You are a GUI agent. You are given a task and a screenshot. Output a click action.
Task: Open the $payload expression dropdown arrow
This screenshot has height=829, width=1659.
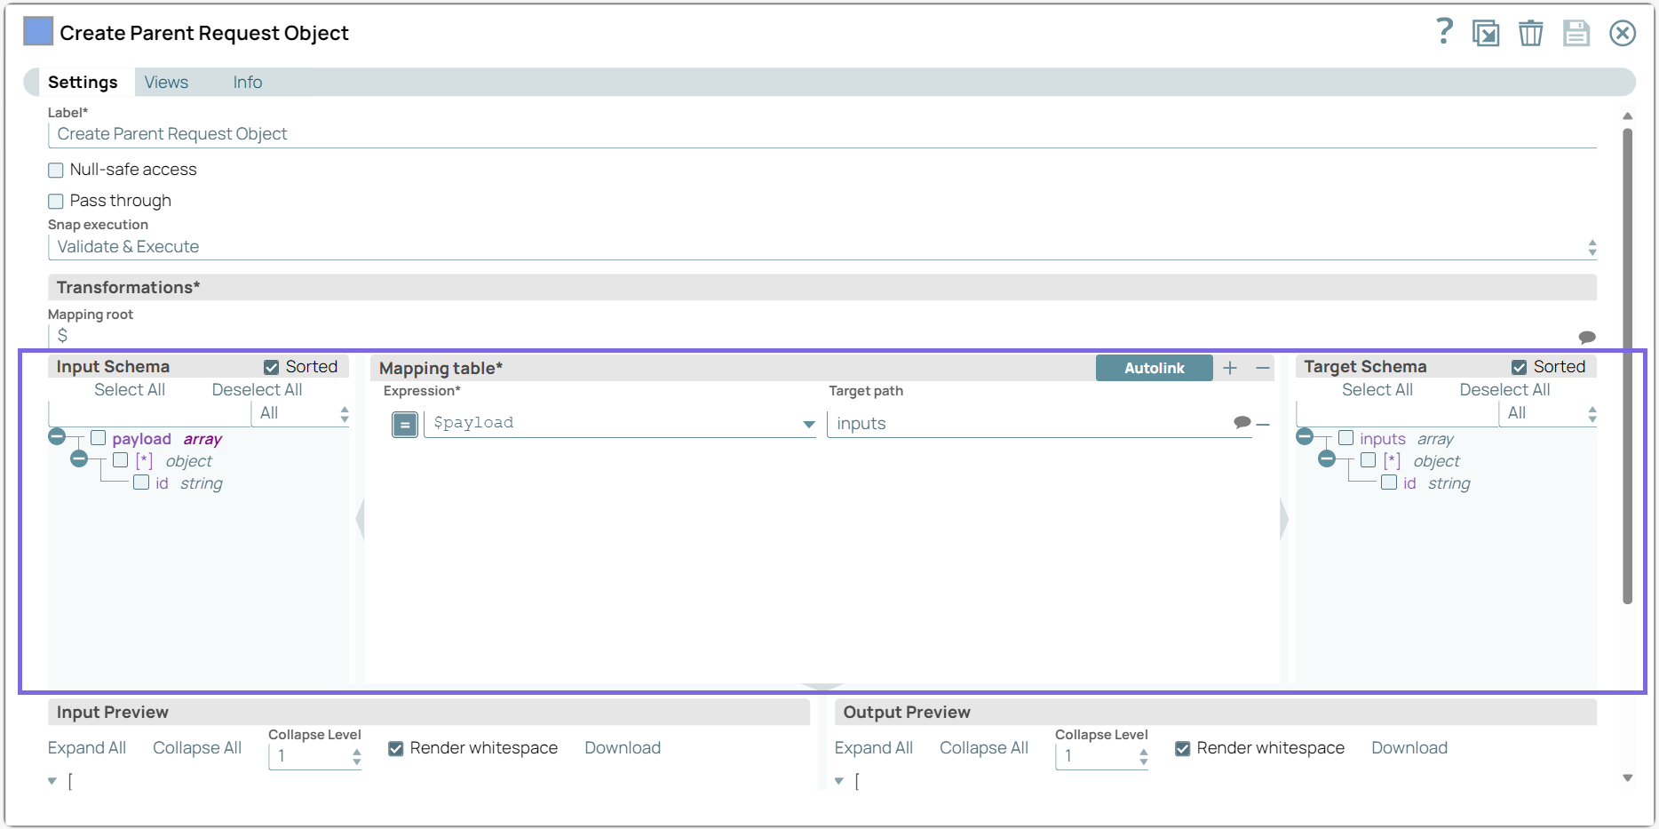[x=809, y=425]
